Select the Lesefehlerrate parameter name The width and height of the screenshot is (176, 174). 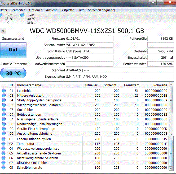[x=28, y=91]
